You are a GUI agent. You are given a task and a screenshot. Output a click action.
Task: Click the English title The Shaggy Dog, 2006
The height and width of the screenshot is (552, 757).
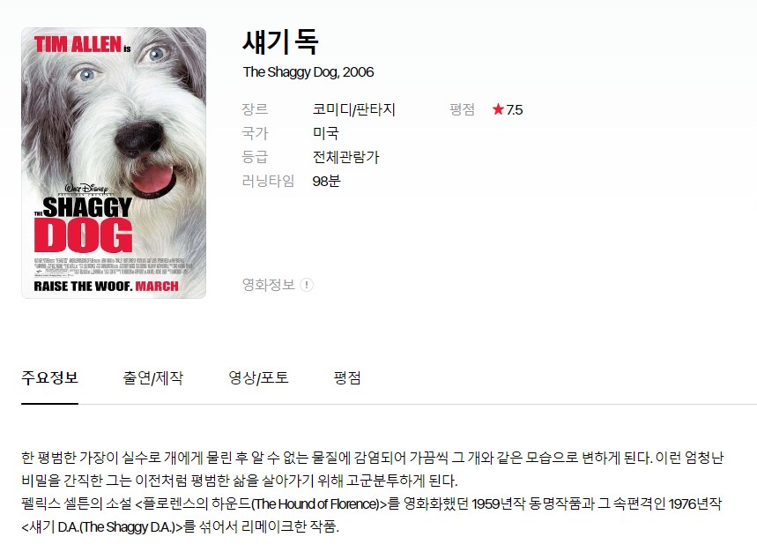pos(308,72)
